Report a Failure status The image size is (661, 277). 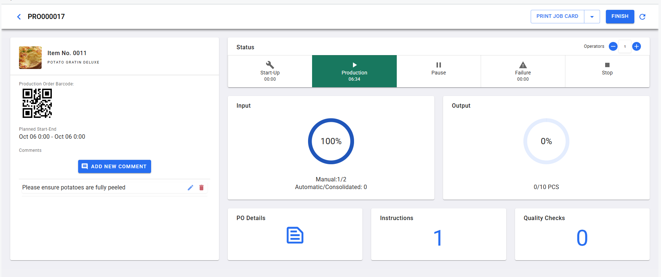coord(523,71)
